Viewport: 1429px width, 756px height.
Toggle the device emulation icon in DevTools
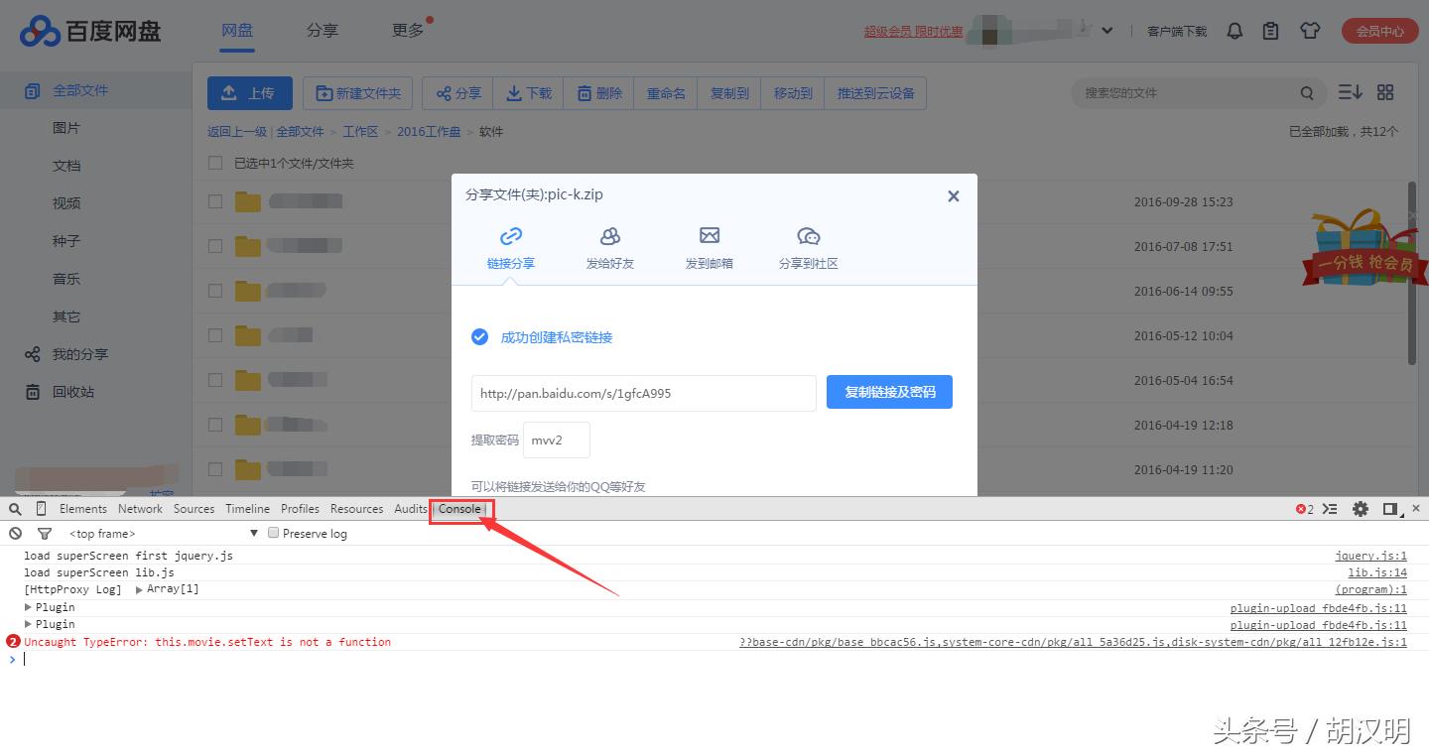tap(40, 508)
